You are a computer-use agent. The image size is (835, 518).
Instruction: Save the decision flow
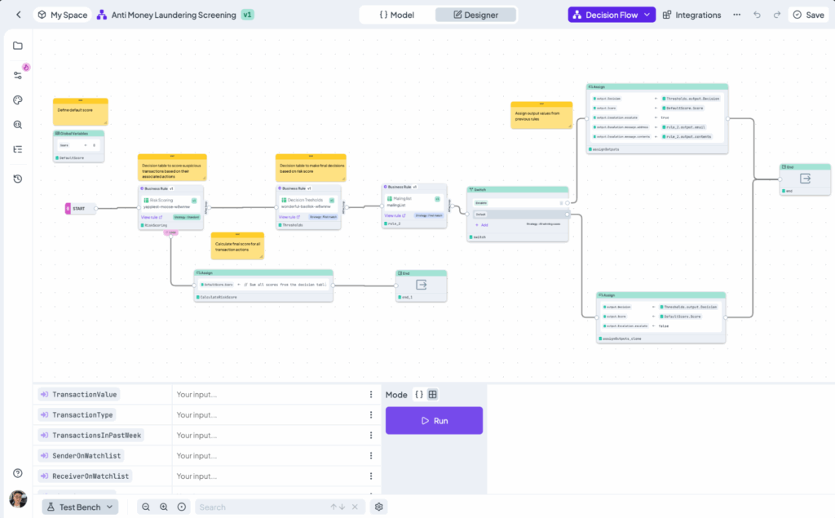(807, 14)
